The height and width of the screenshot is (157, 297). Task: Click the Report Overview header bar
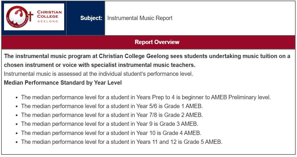[x=157, y=42]
